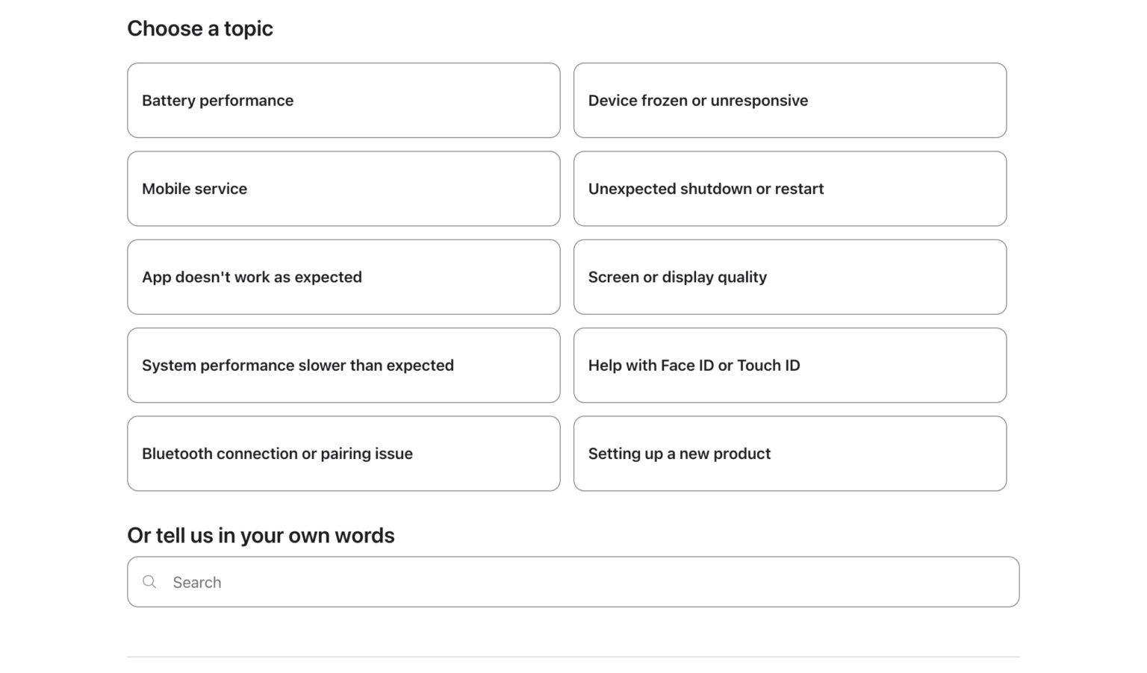Pick "App doesn't work as expected"
This screenshot has height=673, width=1147.
344,277
